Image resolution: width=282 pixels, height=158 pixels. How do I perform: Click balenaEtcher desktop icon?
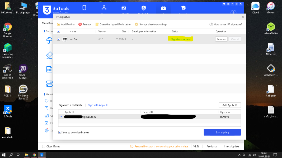pos(271,27)
